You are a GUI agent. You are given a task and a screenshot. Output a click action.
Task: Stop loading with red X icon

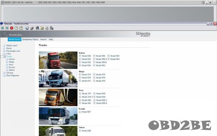pyautogui.click(x=12, y=28)
